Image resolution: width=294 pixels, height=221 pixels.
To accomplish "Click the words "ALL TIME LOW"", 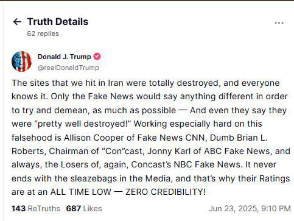I will click(81, 192).
